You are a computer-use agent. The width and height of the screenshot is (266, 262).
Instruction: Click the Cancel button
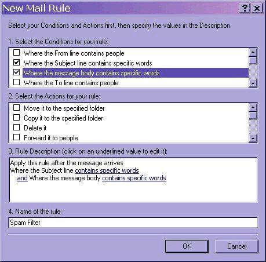click(x=236, y=246)
